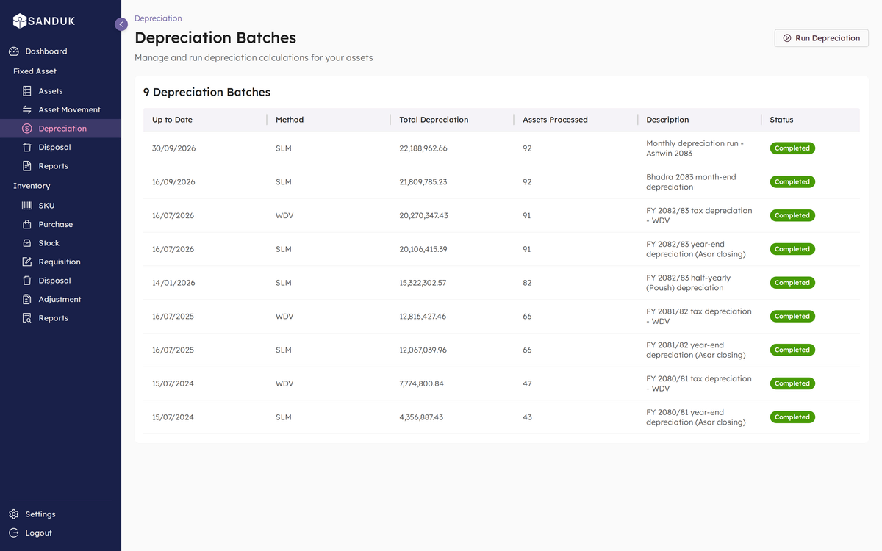Click the Total Depreciation column header

434,120
